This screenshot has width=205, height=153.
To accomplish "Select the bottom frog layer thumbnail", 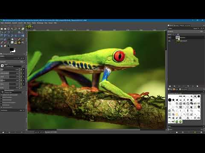I will click(178, 41).
